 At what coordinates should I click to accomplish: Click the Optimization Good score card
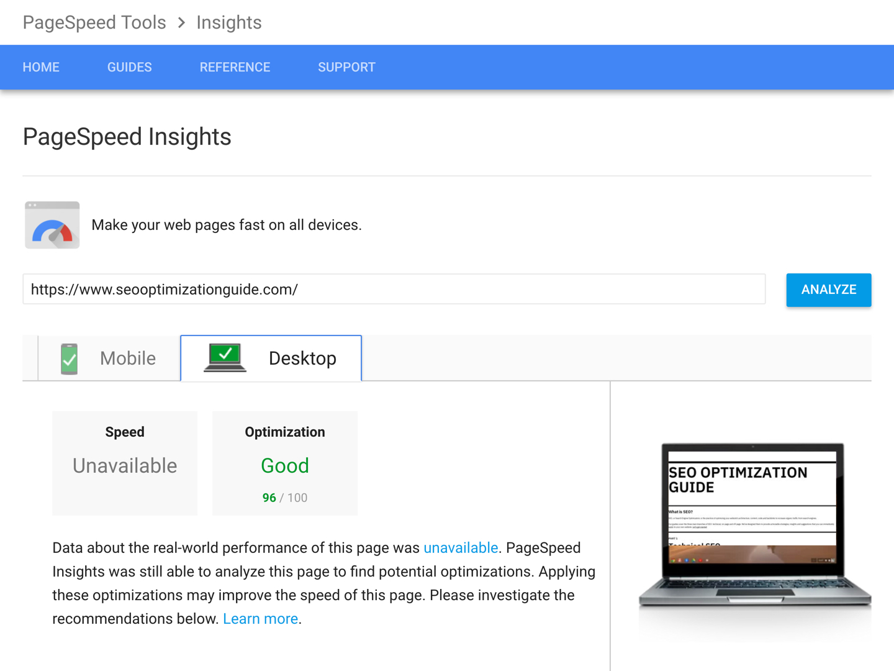coord(285,463)
